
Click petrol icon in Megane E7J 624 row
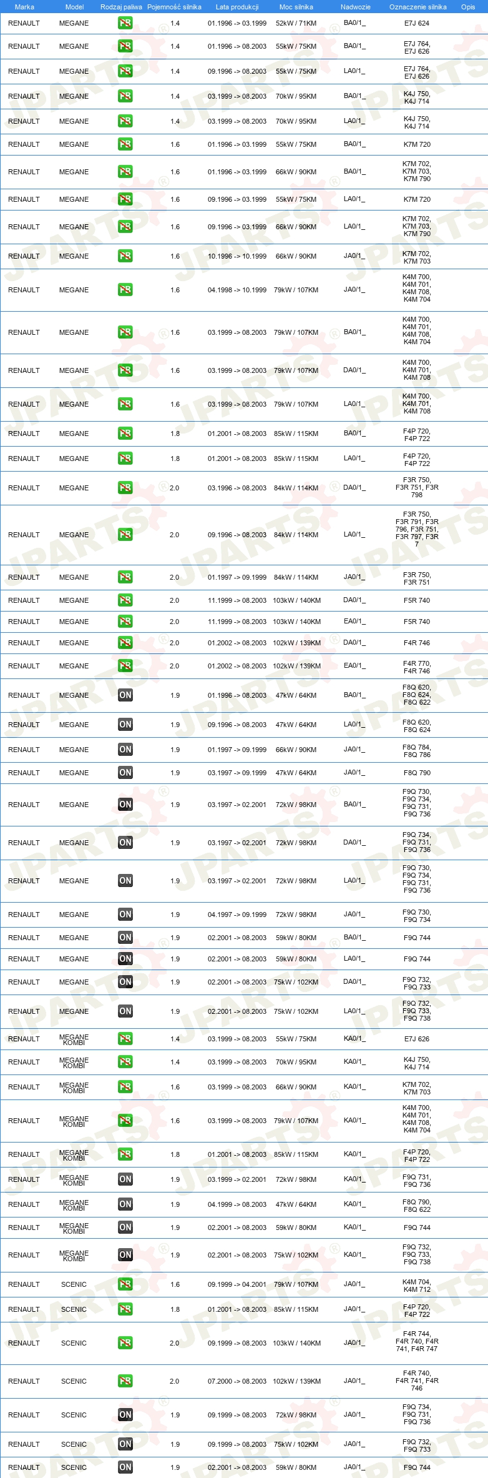125,23
